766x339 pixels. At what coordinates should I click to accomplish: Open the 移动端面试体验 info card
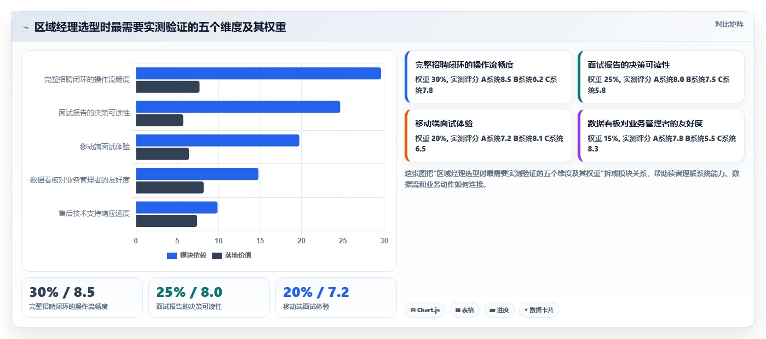(488, 136)
